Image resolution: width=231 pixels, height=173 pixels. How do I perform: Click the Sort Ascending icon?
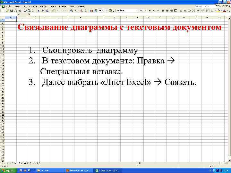(82, 11)
